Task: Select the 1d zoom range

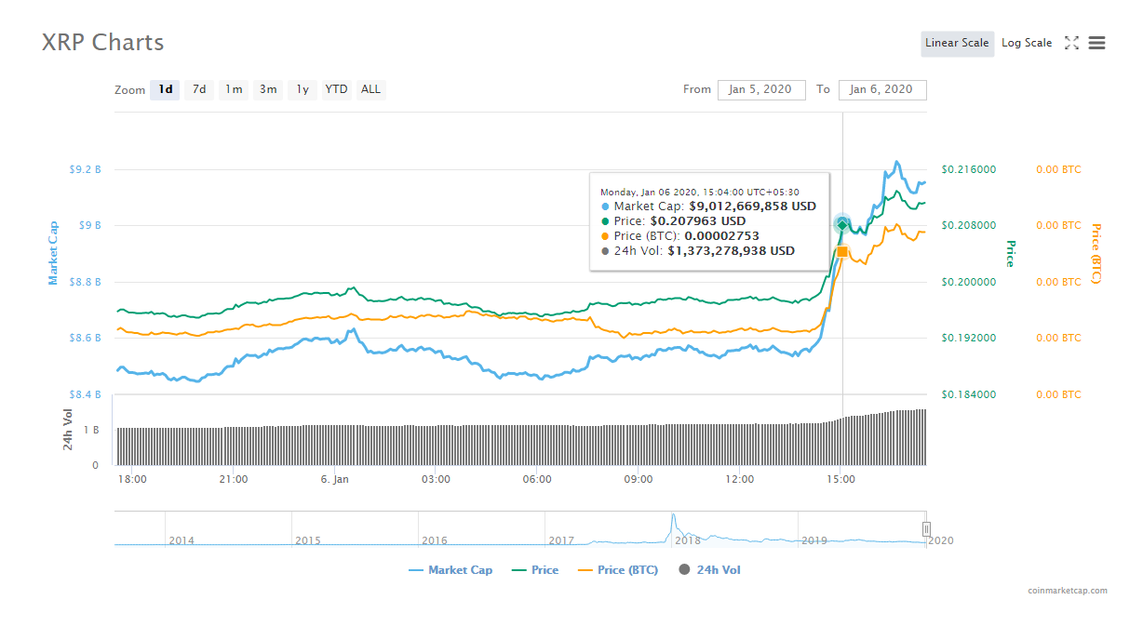Action: (166, 89)
